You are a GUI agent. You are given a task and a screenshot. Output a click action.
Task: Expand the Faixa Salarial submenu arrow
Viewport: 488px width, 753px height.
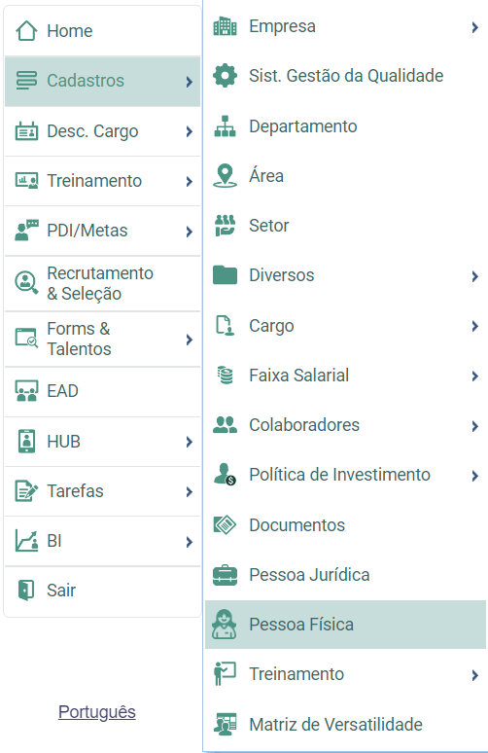click(475, 376)
